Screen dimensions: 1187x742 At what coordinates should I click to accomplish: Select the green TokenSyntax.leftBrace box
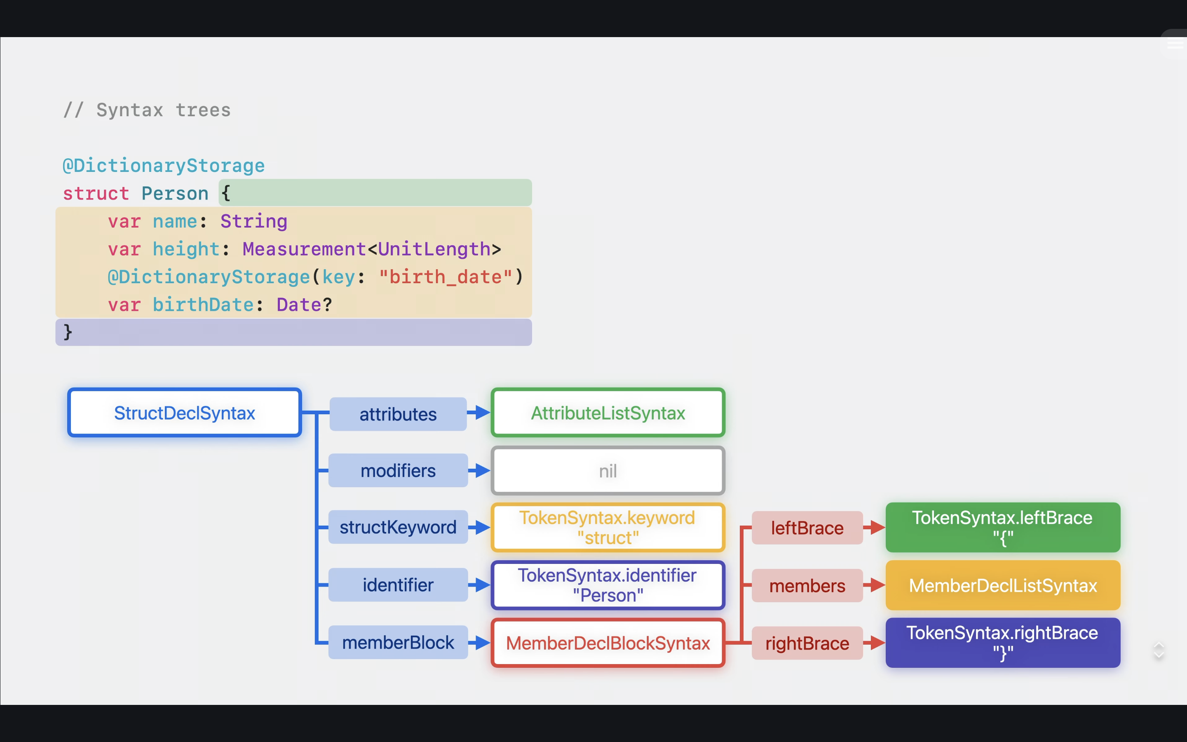coord(1003,528)
